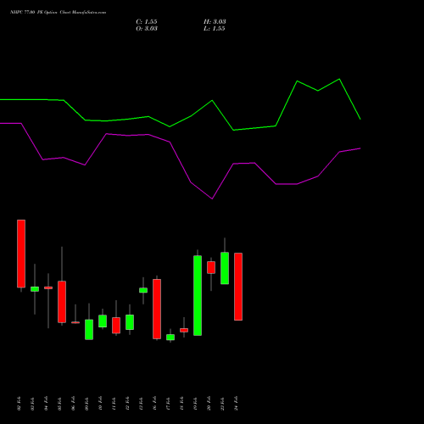Select the small red candle above 18 Feb
424x424 pixels.
tap(184, 330)
